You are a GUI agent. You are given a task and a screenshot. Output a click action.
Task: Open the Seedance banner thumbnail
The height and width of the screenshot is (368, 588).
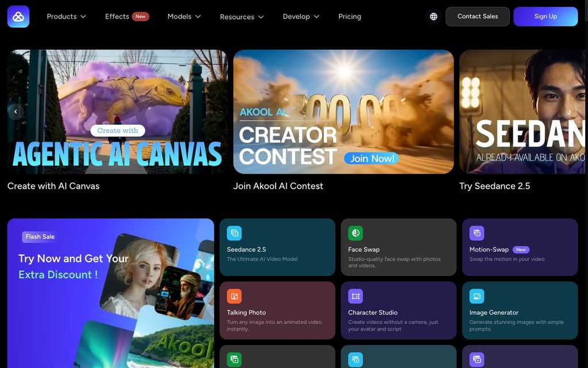(x=524, y=112)
